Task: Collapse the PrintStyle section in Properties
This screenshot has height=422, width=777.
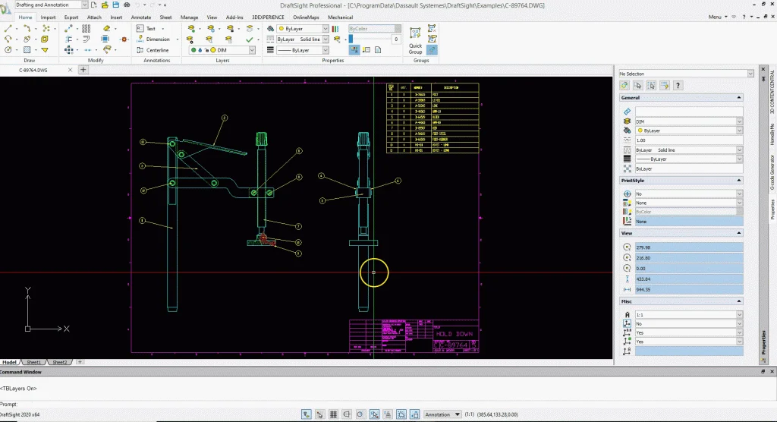Action: coord(738,181)
